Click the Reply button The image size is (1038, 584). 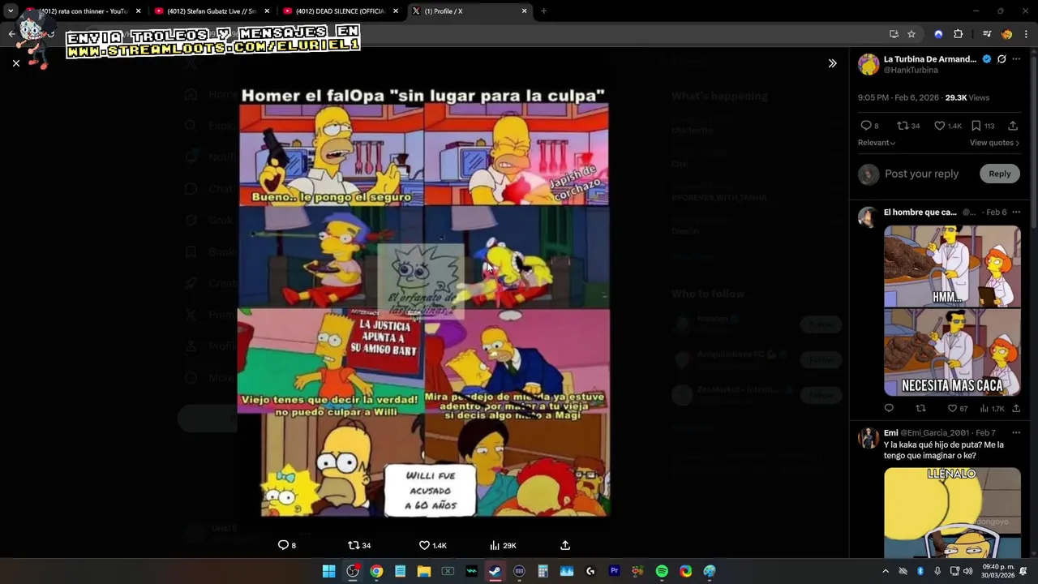[1000, 174]
